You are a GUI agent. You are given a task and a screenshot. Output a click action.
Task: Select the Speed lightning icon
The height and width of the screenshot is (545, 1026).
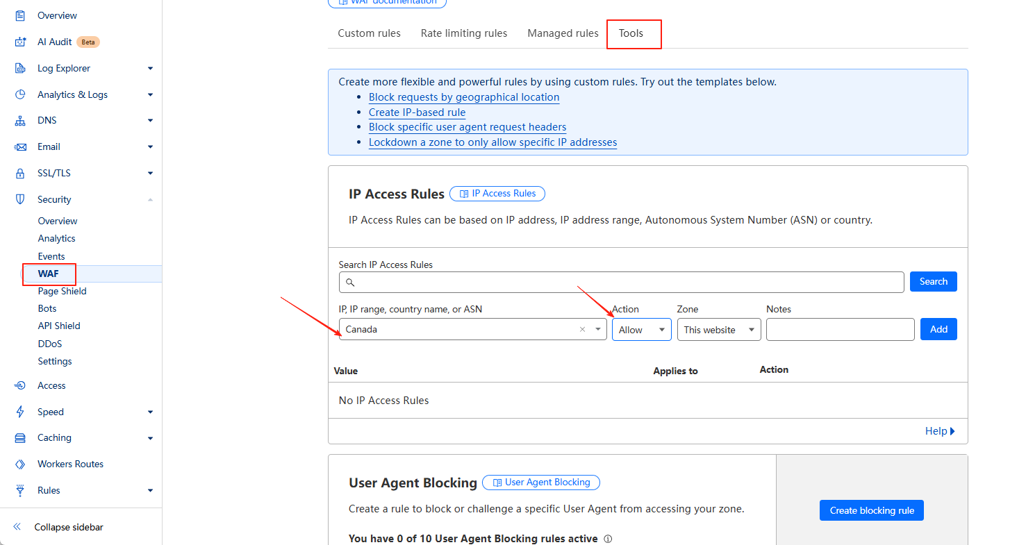tap(20, 412)
